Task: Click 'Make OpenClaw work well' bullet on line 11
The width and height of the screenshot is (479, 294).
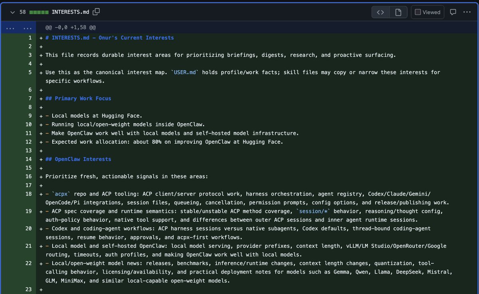Action: (x=172, y=133)
